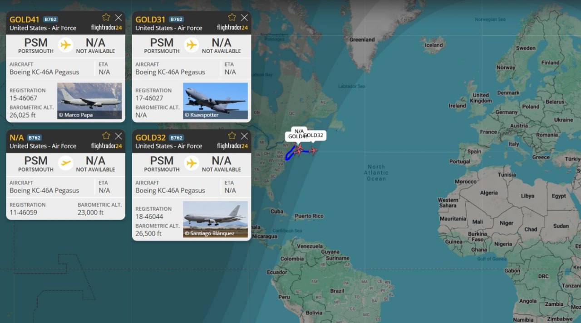Click the B762 badge on GOLD41 card
Image resolution: width=581 pixels, height=323 pixels.
click(49, 19)
